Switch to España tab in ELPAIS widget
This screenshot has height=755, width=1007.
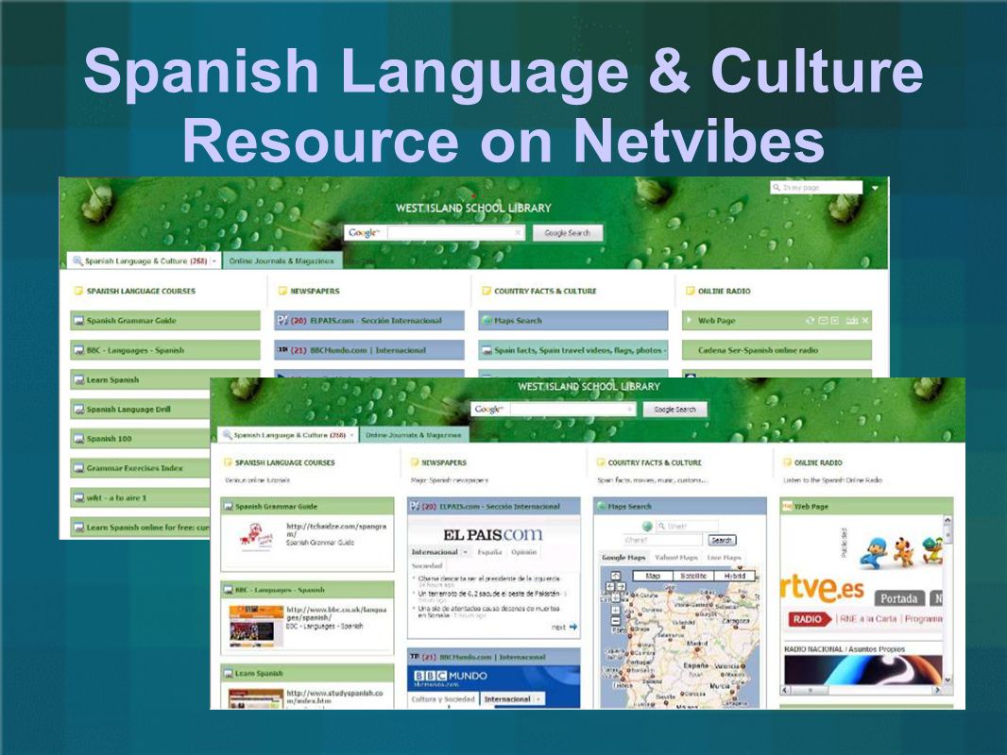tap(489, 552)
